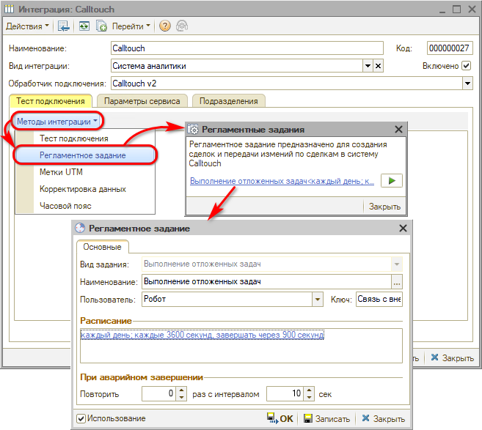Click the gear icon in Регламентные задания title

[193, 130]
